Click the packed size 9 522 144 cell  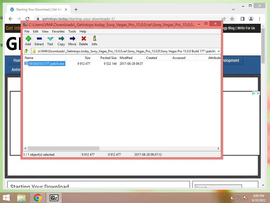point(110,63)
